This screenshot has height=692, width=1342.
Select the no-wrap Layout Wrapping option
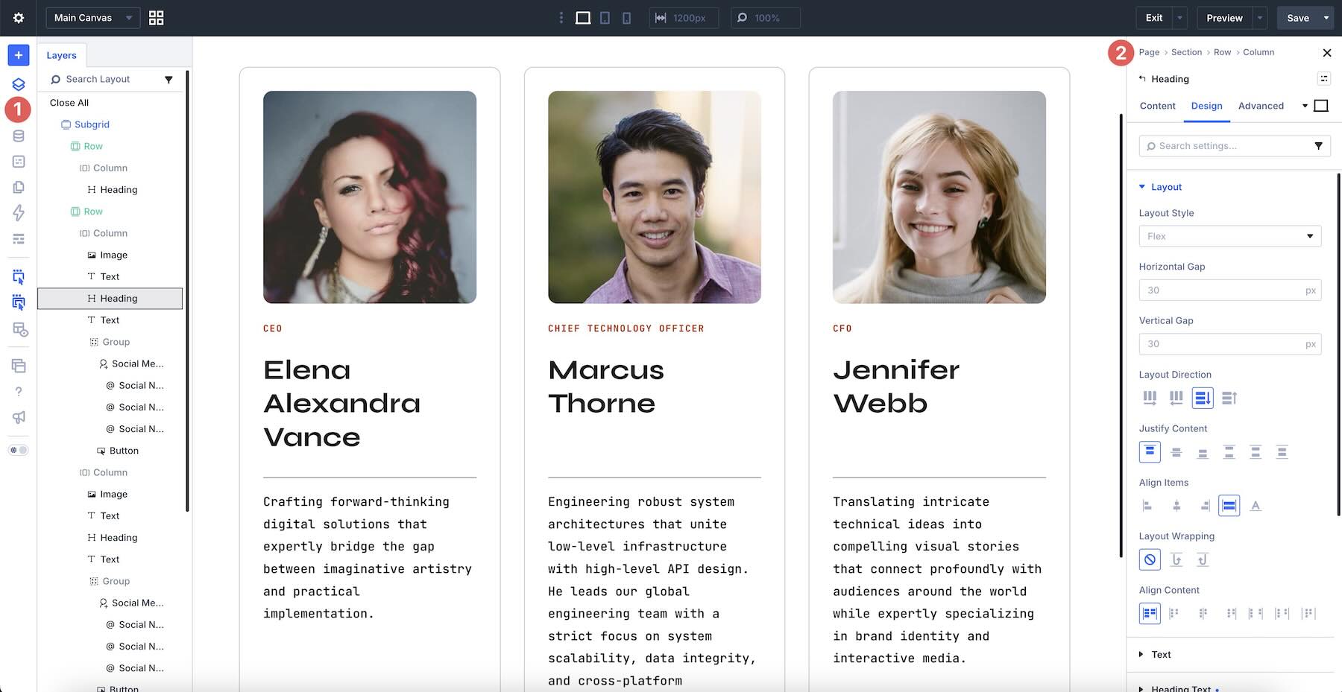[1150, 559]
